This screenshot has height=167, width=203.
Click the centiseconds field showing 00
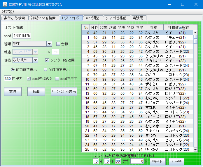point(118,161)
